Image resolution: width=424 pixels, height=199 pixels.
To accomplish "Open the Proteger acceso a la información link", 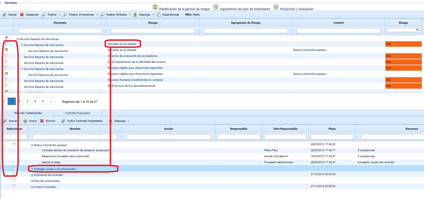I will pyautogui.click(x=55, y=169).
